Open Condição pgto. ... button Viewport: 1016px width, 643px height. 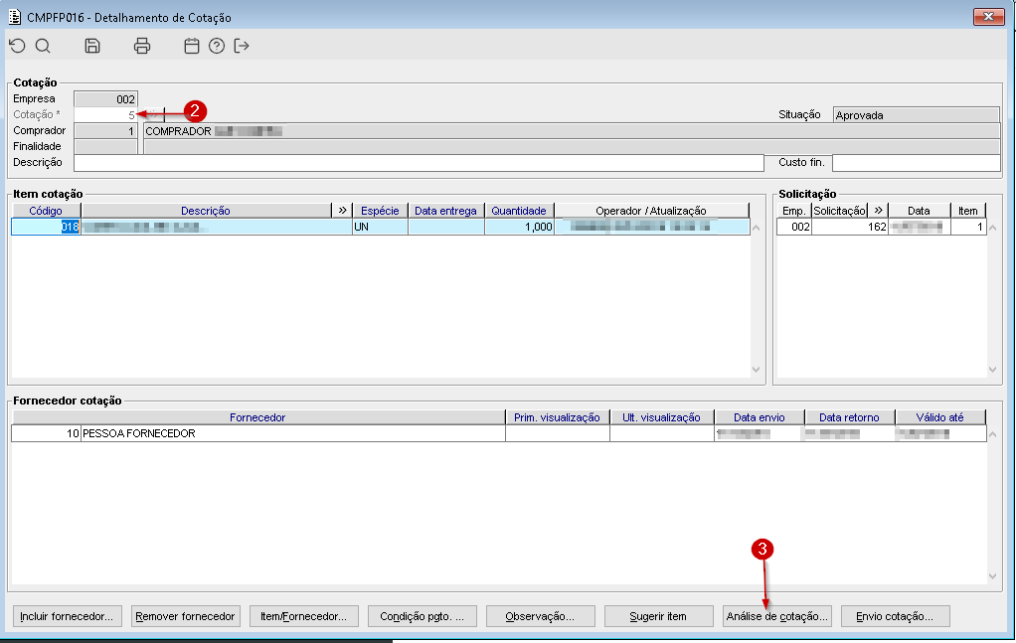click(x=422, y=616)
